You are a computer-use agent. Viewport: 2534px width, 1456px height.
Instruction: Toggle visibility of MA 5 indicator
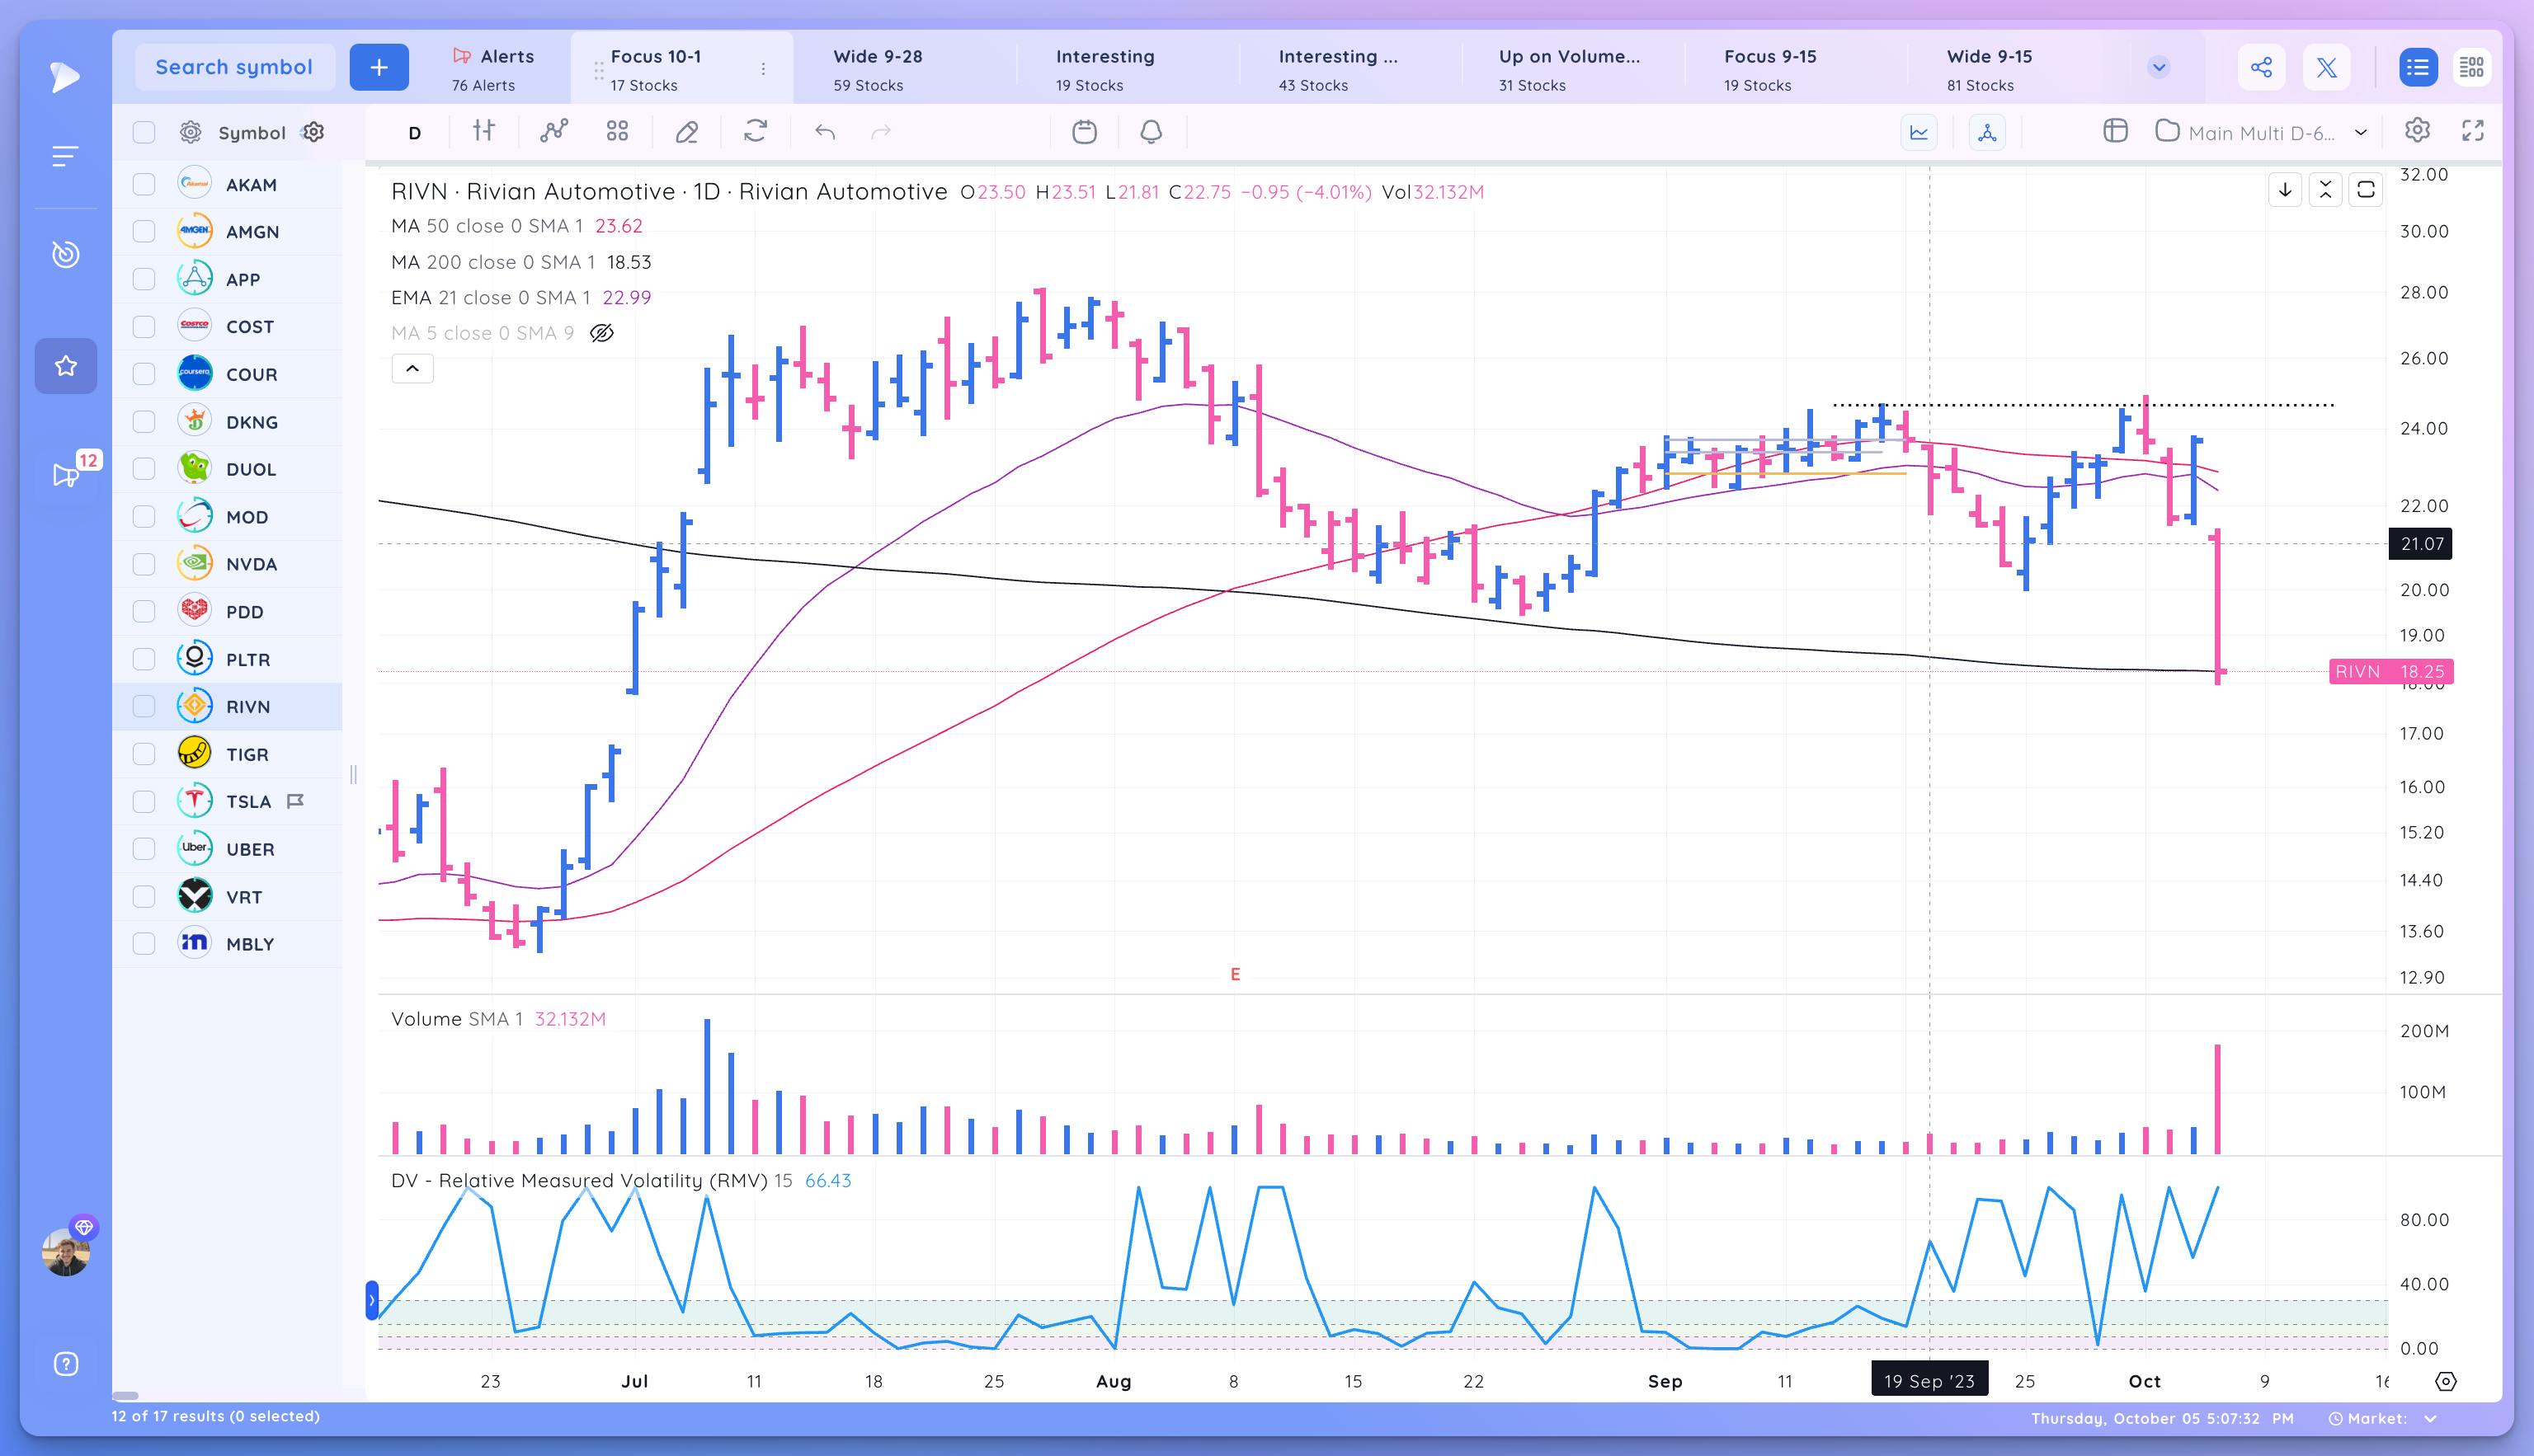click(601, 333)
